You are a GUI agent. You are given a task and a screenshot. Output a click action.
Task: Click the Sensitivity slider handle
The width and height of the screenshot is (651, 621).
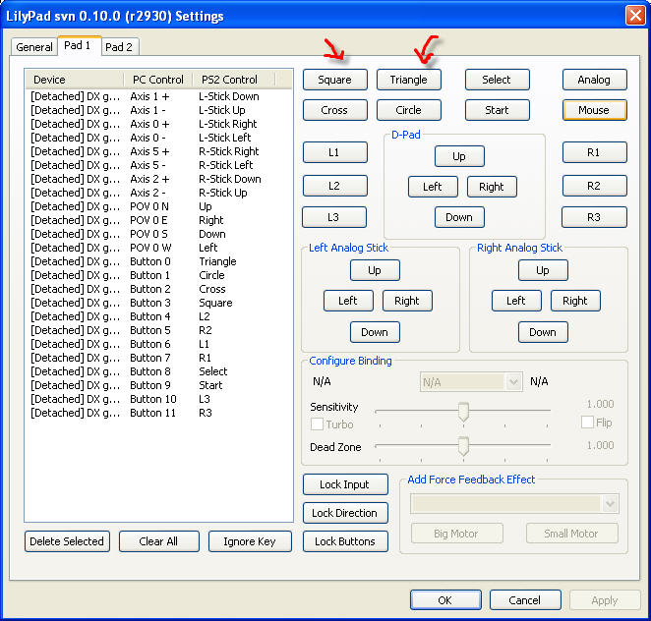click(463, 412)
